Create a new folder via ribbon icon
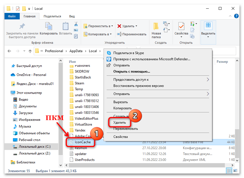The width and height of the screenshot is (244, 178). (x=156, y=30)
